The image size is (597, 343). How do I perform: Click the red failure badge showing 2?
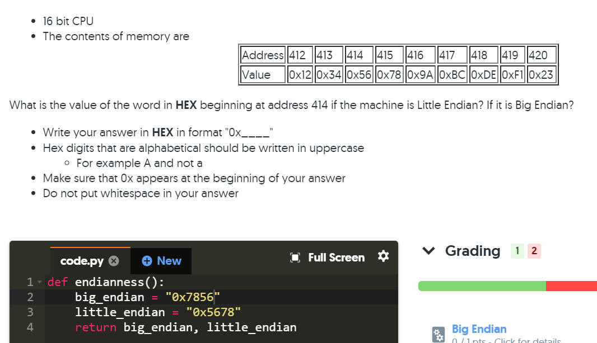click(533, 251)
